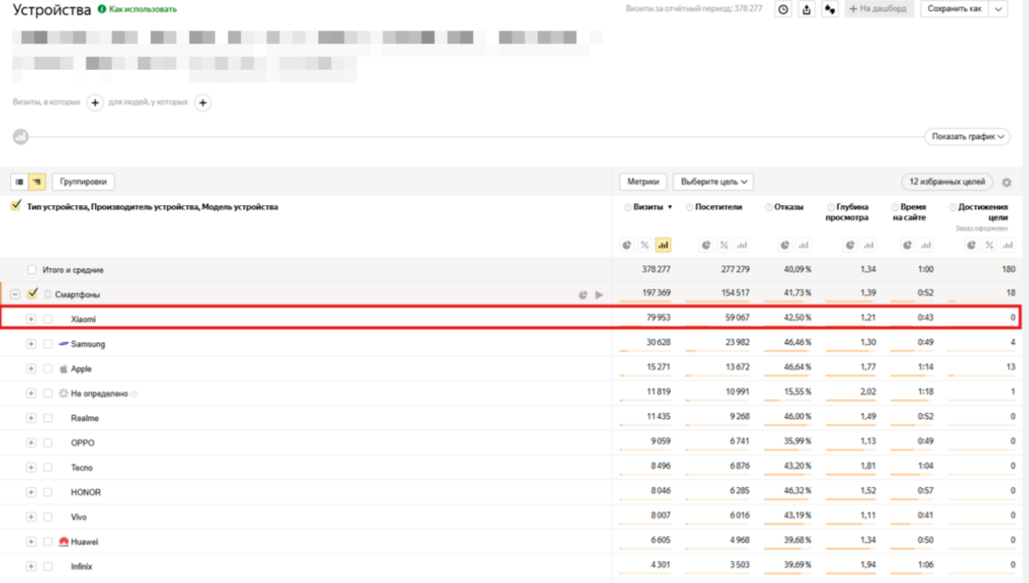
Task: Expand the Samsung row
Action: coord(31,344)
